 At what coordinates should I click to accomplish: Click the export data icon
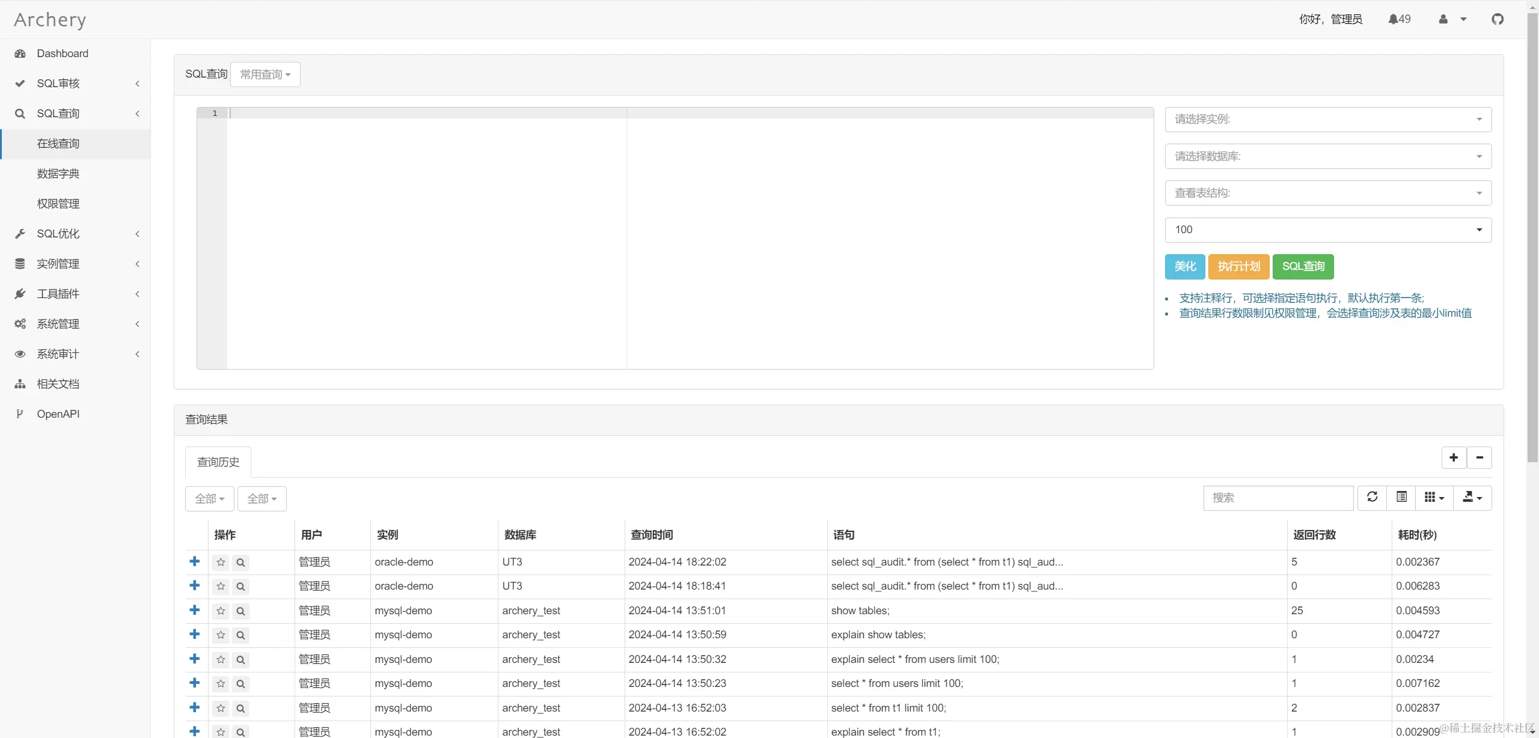point(1472,497)
